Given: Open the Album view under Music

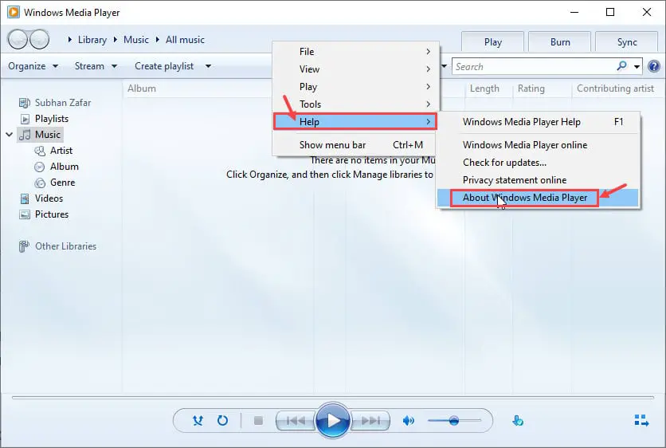Looking at the screenshot, I should pyautogui.click(x=57, y=167).
